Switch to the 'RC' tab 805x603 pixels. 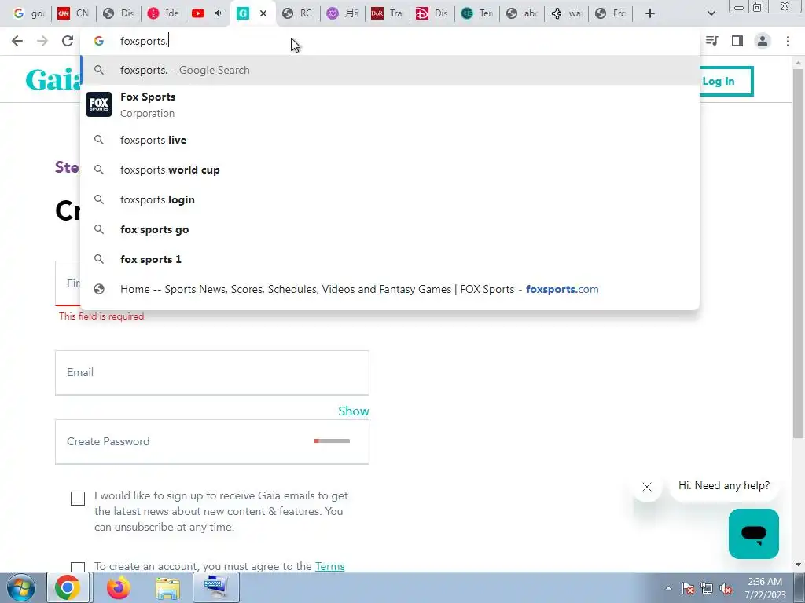coord(298,13)
